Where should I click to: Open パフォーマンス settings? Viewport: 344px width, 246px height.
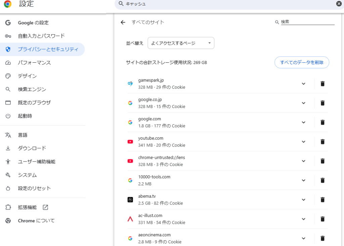coord(42,63)
